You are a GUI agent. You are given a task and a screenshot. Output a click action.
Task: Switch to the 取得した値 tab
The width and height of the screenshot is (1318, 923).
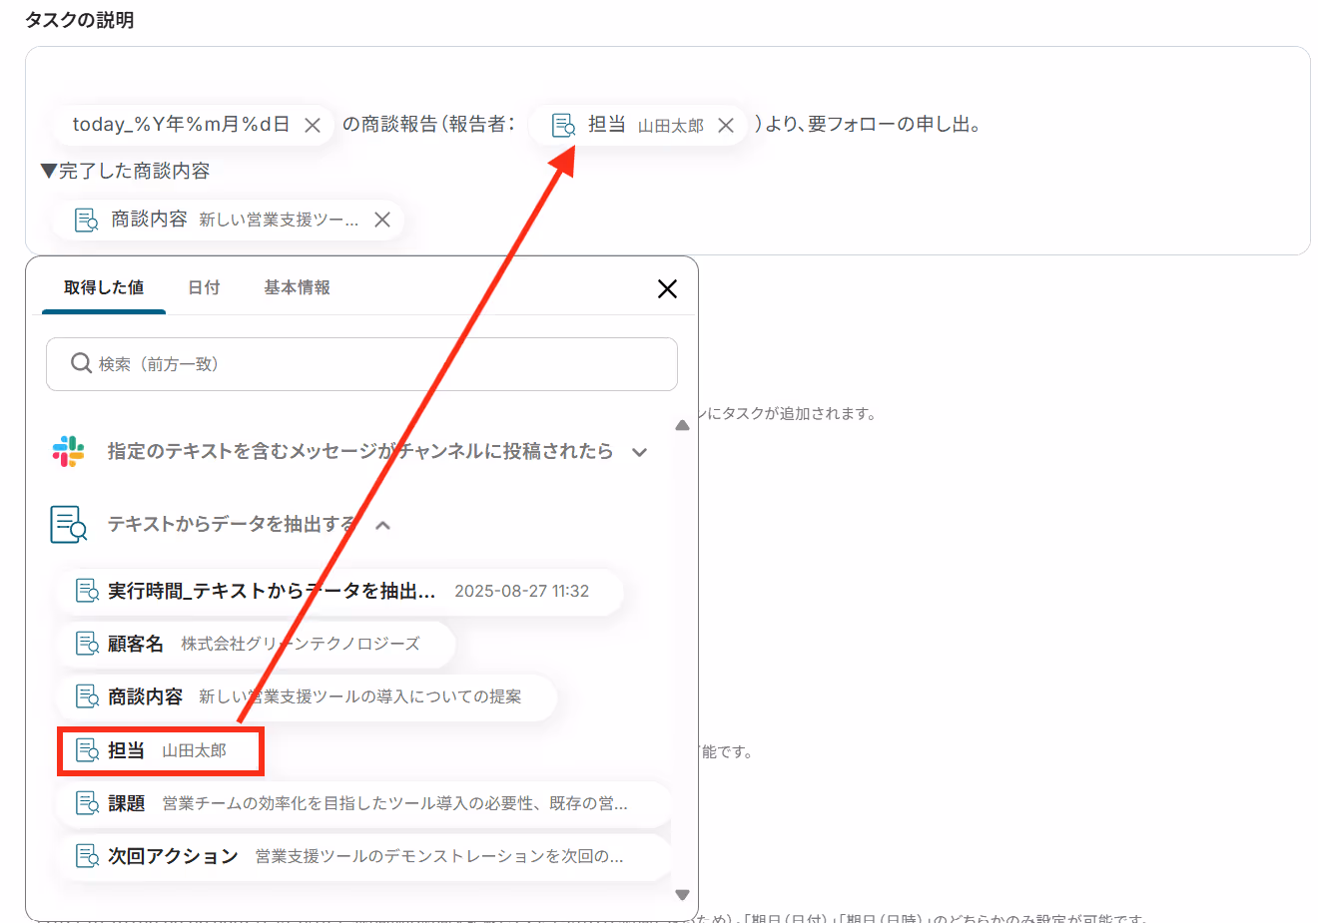point(104,287)
